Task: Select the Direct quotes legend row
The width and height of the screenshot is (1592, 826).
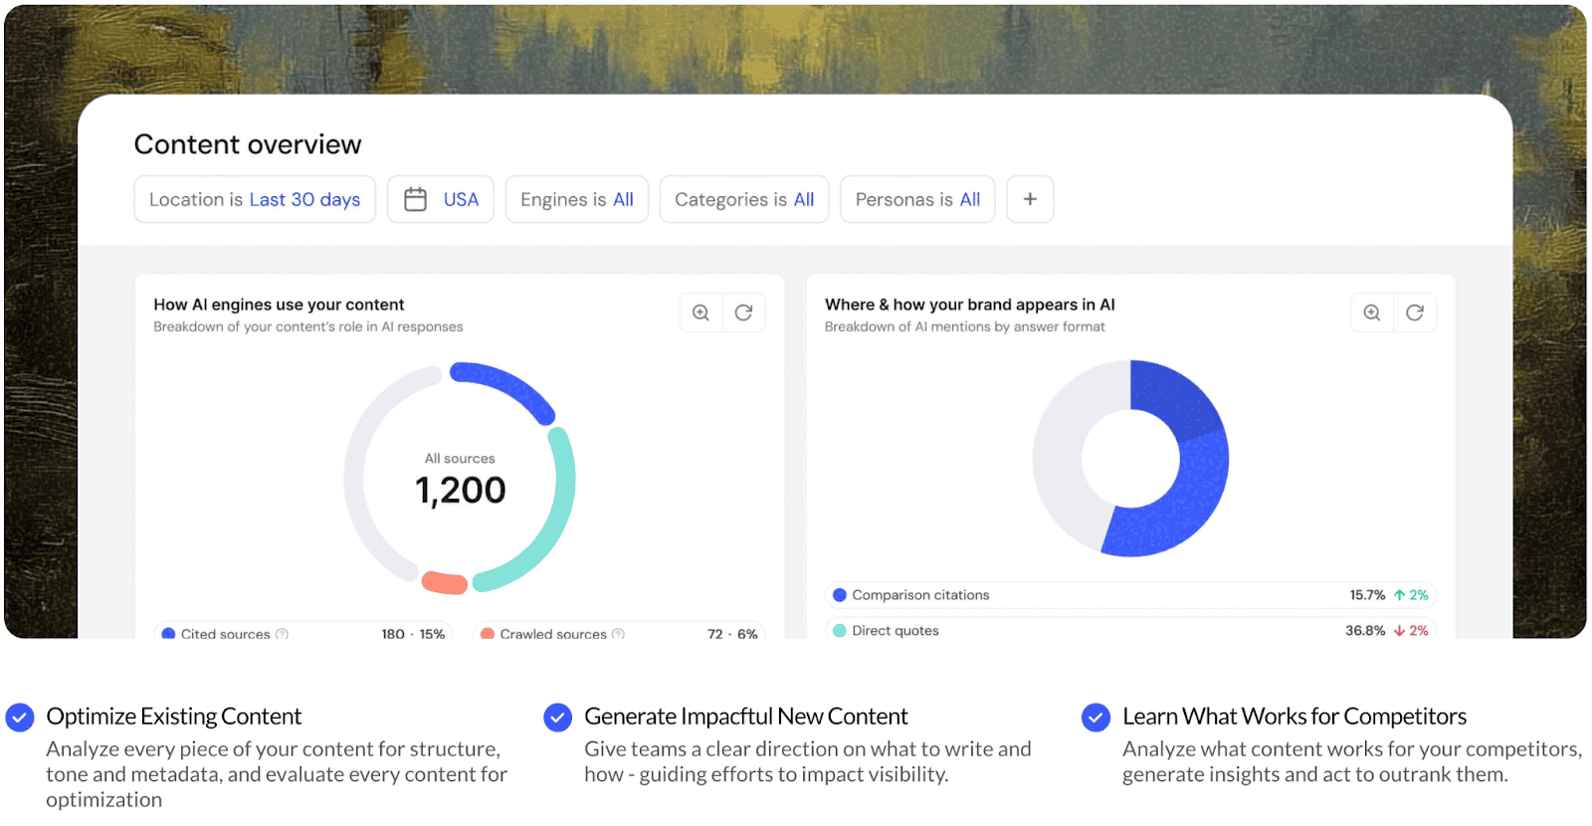Action: click(1129, 630)
